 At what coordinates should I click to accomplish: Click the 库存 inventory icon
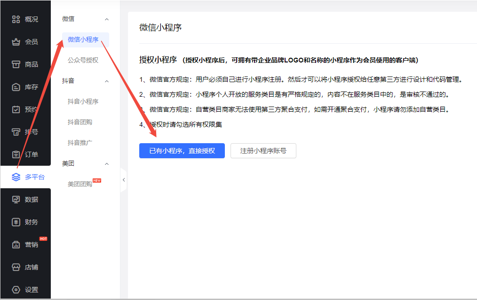coord(16,87)
